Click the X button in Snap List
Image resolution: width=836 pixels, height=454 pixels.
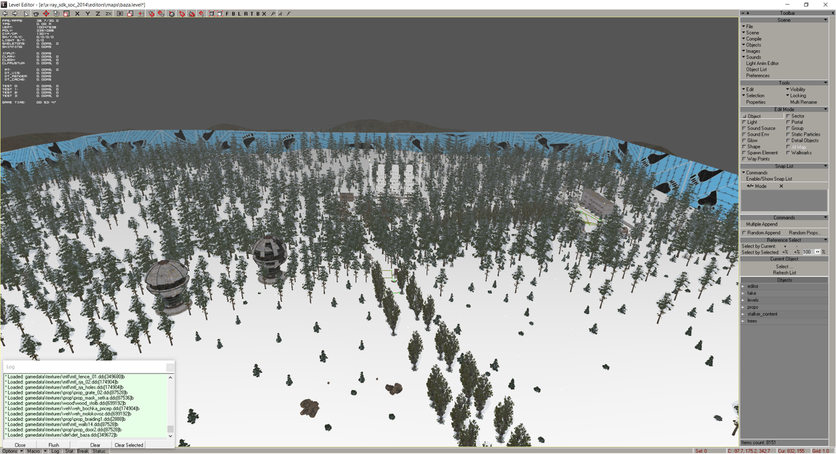pyautogui.click(x=780, y=186)
